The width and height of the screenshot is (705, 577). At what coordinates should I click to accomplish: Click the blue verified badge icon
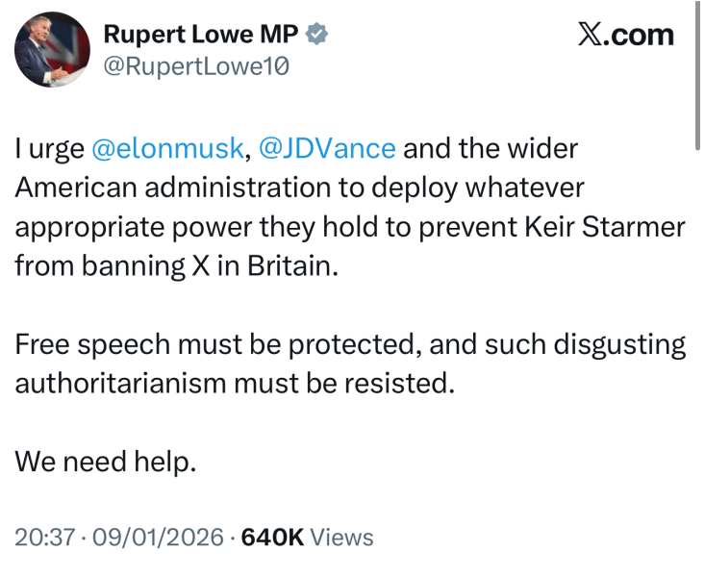[x=318, y=35]
